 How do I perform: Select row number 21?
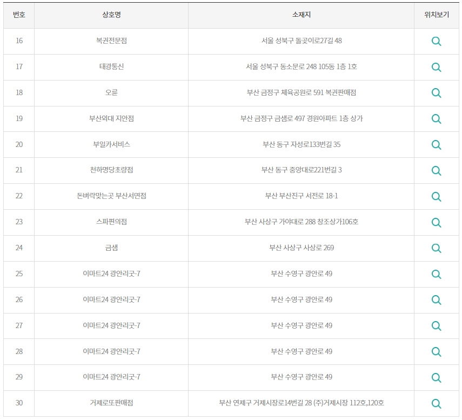[x=19, y=170]
